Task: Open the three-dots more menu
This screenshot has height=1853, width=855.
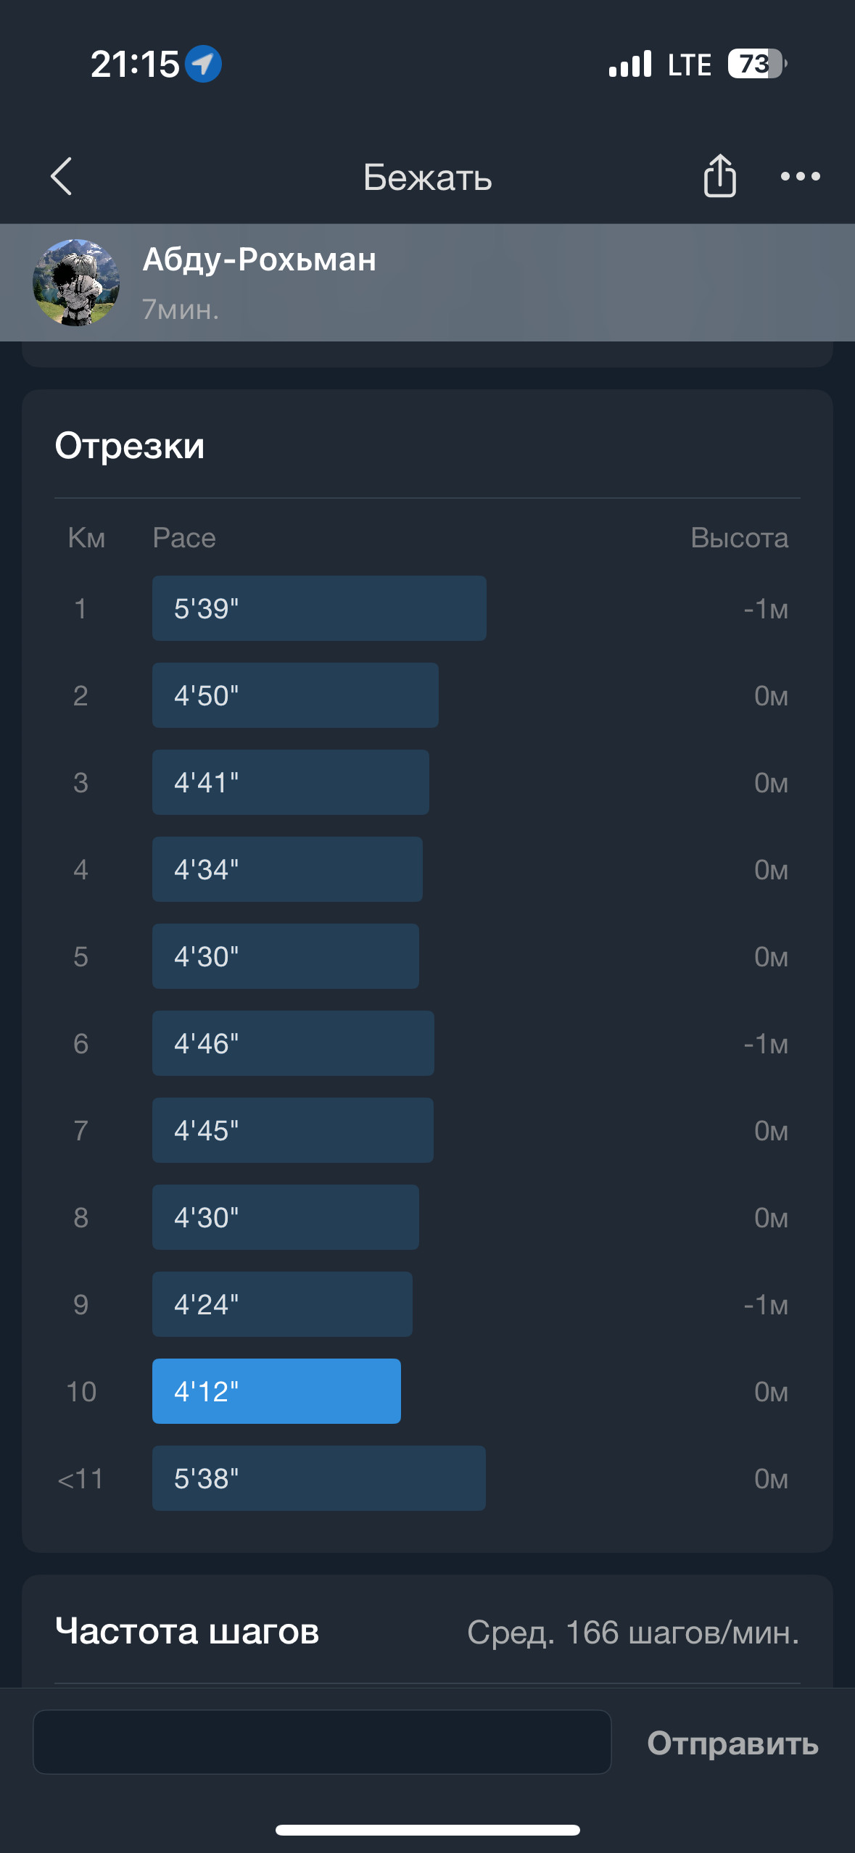Action: (800, 176)
